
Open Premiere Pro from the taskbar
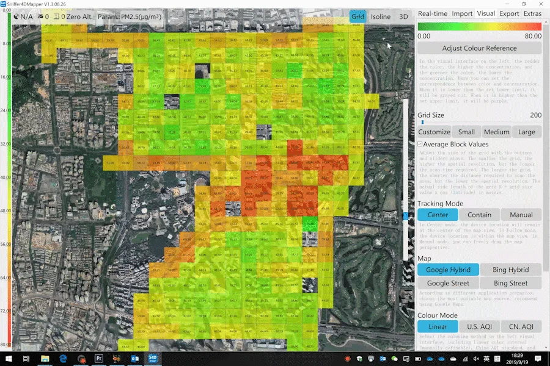click(99, 359)
